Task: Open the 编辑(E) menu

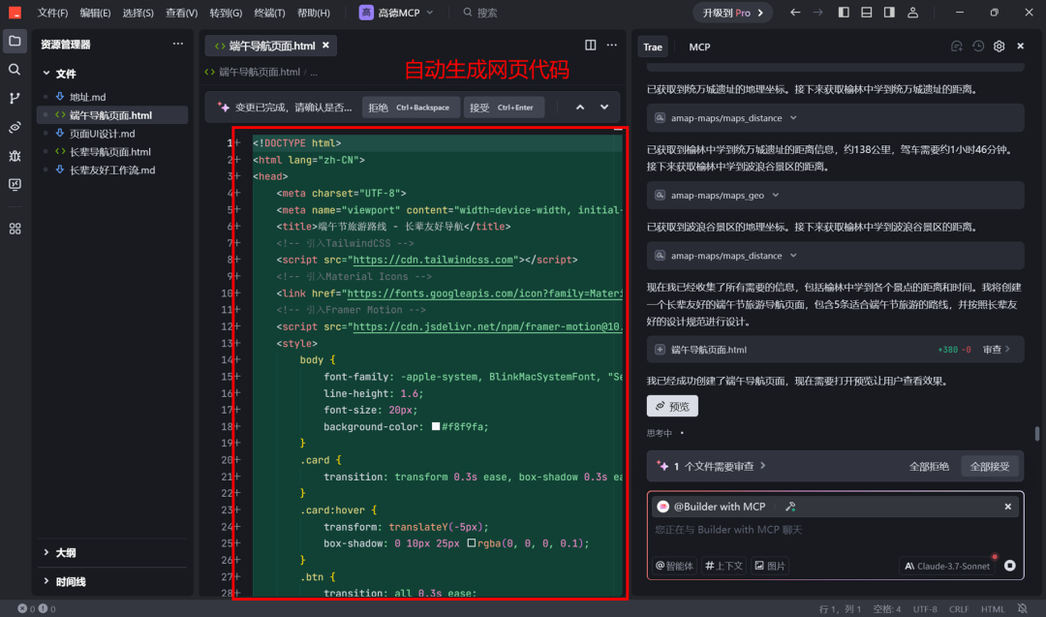Action: click(x=95, y=13)
